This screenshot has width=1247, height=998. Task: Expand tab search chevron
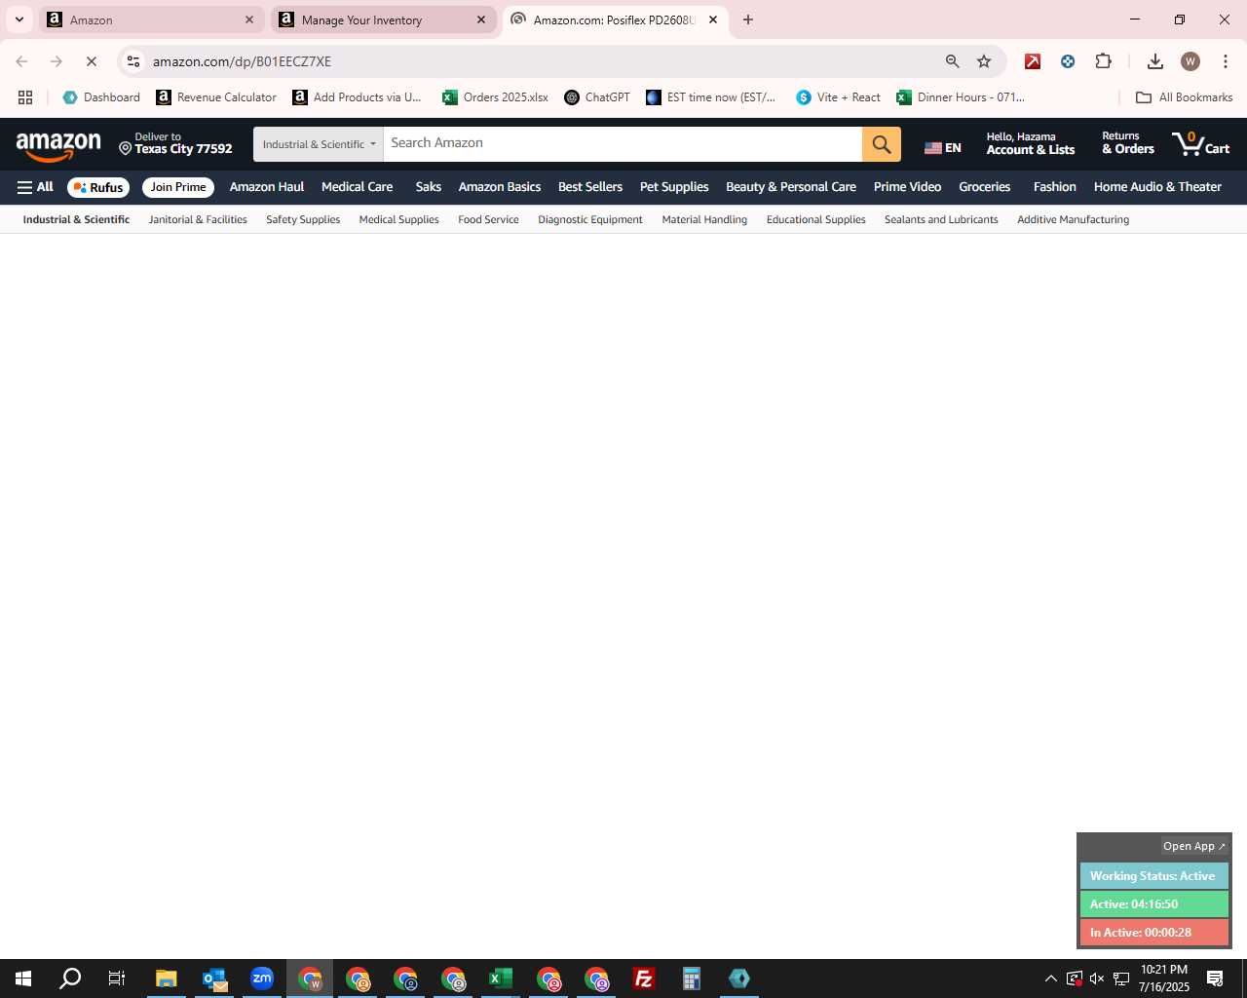click(19, 19)
